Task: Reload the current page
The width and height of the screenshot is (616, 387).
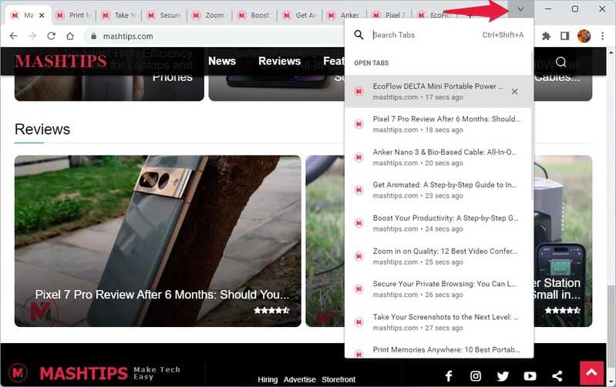Action: (51, 36)
